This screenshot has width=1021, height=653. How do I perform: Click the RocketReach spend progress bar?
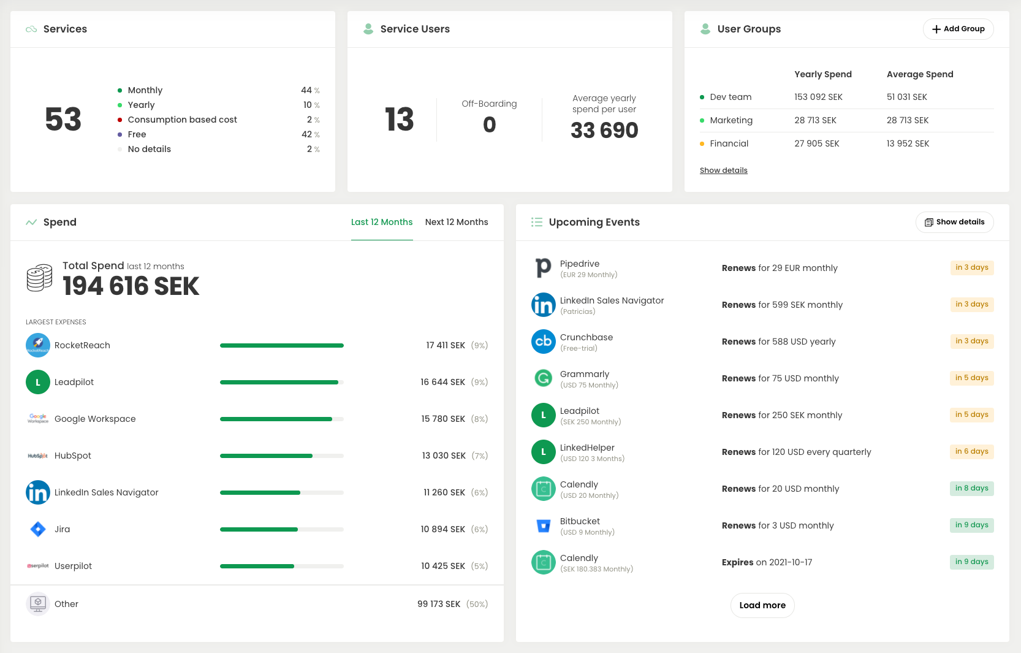tap(282, 345)
